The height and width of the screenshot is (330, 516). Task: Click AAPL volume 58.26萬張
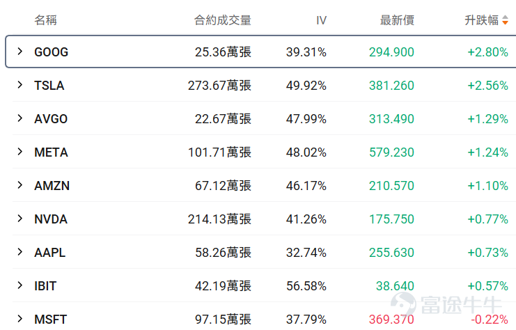pos(223,253)
